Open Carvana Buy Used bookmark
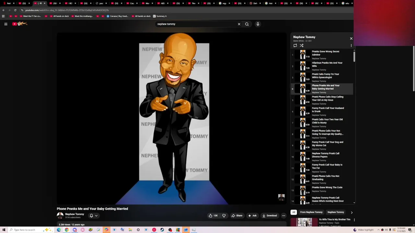 pos(117,16)
